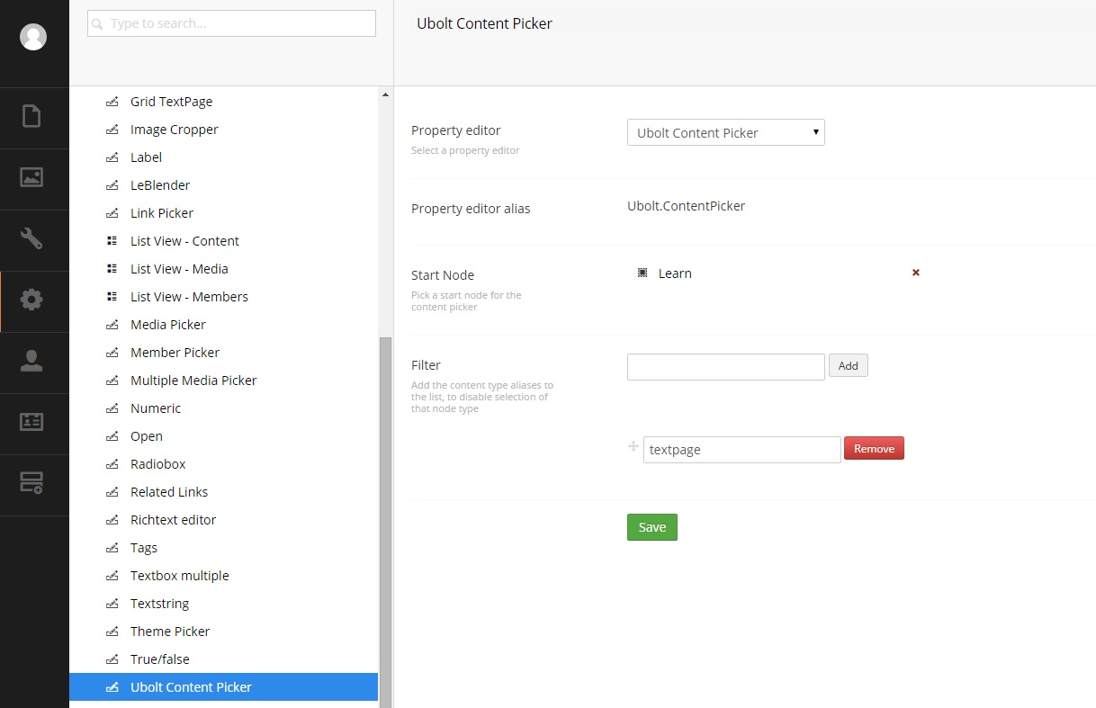
Task: Click the list icon beside List View - Media
Action: pyautogui.click(x=112, y=269)
